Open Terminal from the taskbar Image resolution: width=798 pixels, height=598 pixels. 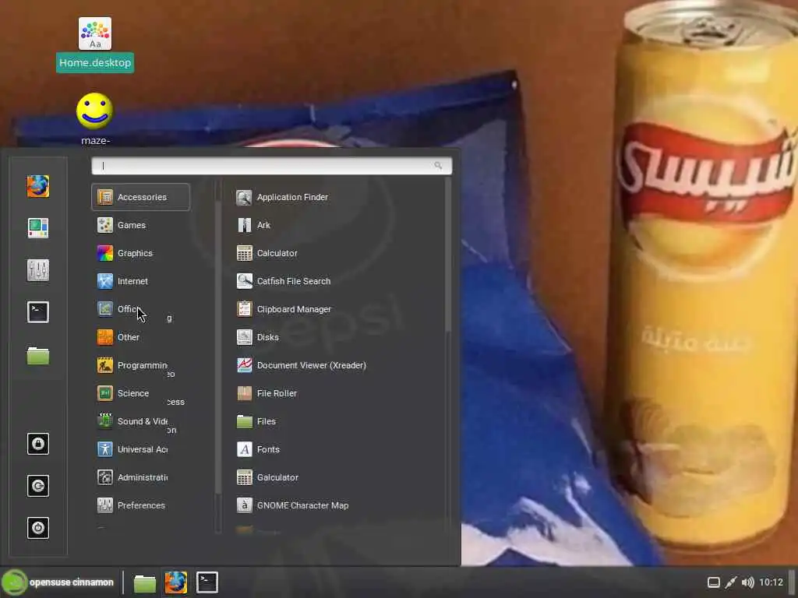pyautogui.click(x=207, y=582)
